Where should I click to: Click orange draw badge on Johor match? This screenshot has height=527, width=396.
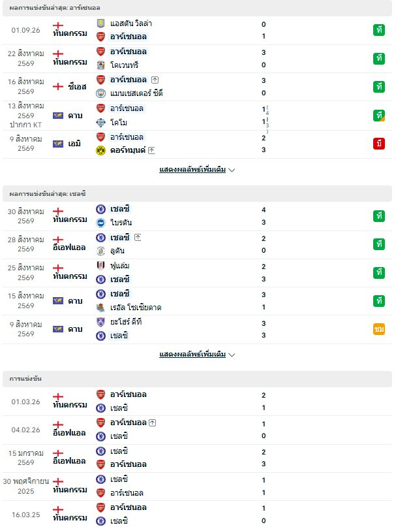379,329
